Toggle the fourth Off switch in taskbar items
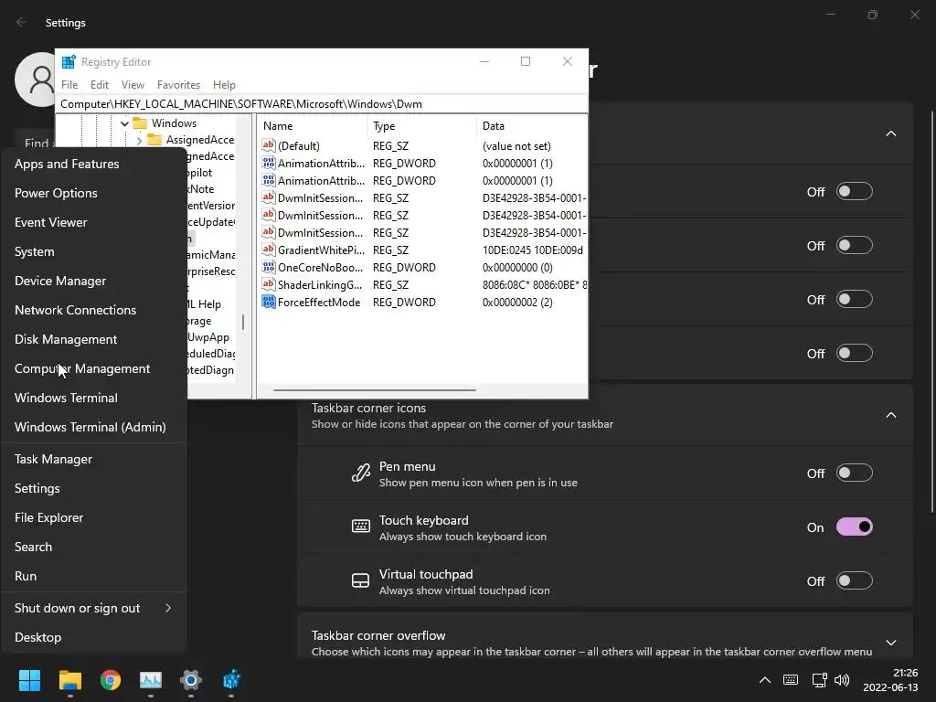936x702 pixels. click(855, 354)
